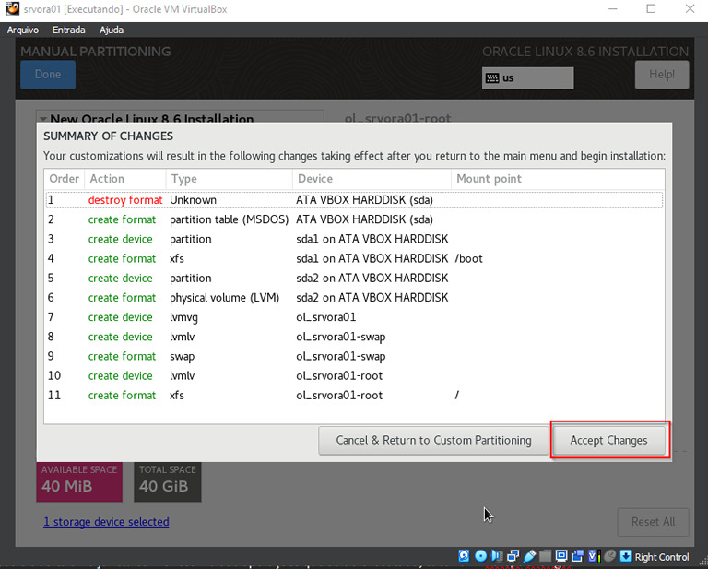This screenshot has height=569, width=708.
Task: Click the AVAILABLE SPACE 40 MiB box
Action: coord(79,481)
